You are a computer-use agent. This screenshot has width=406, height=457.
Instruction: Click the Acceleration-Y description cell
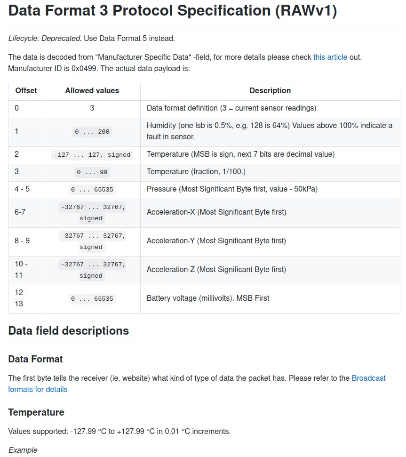point(216,241)
